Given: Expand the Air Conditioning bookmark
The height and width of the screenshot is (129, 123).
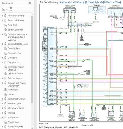Looking at the screenshot, I should pos(2,16).
